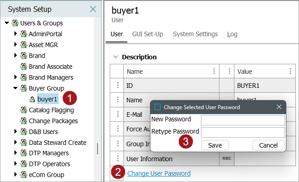Save the new password
This screenshot has width=299, height=182.
point(215,145)
